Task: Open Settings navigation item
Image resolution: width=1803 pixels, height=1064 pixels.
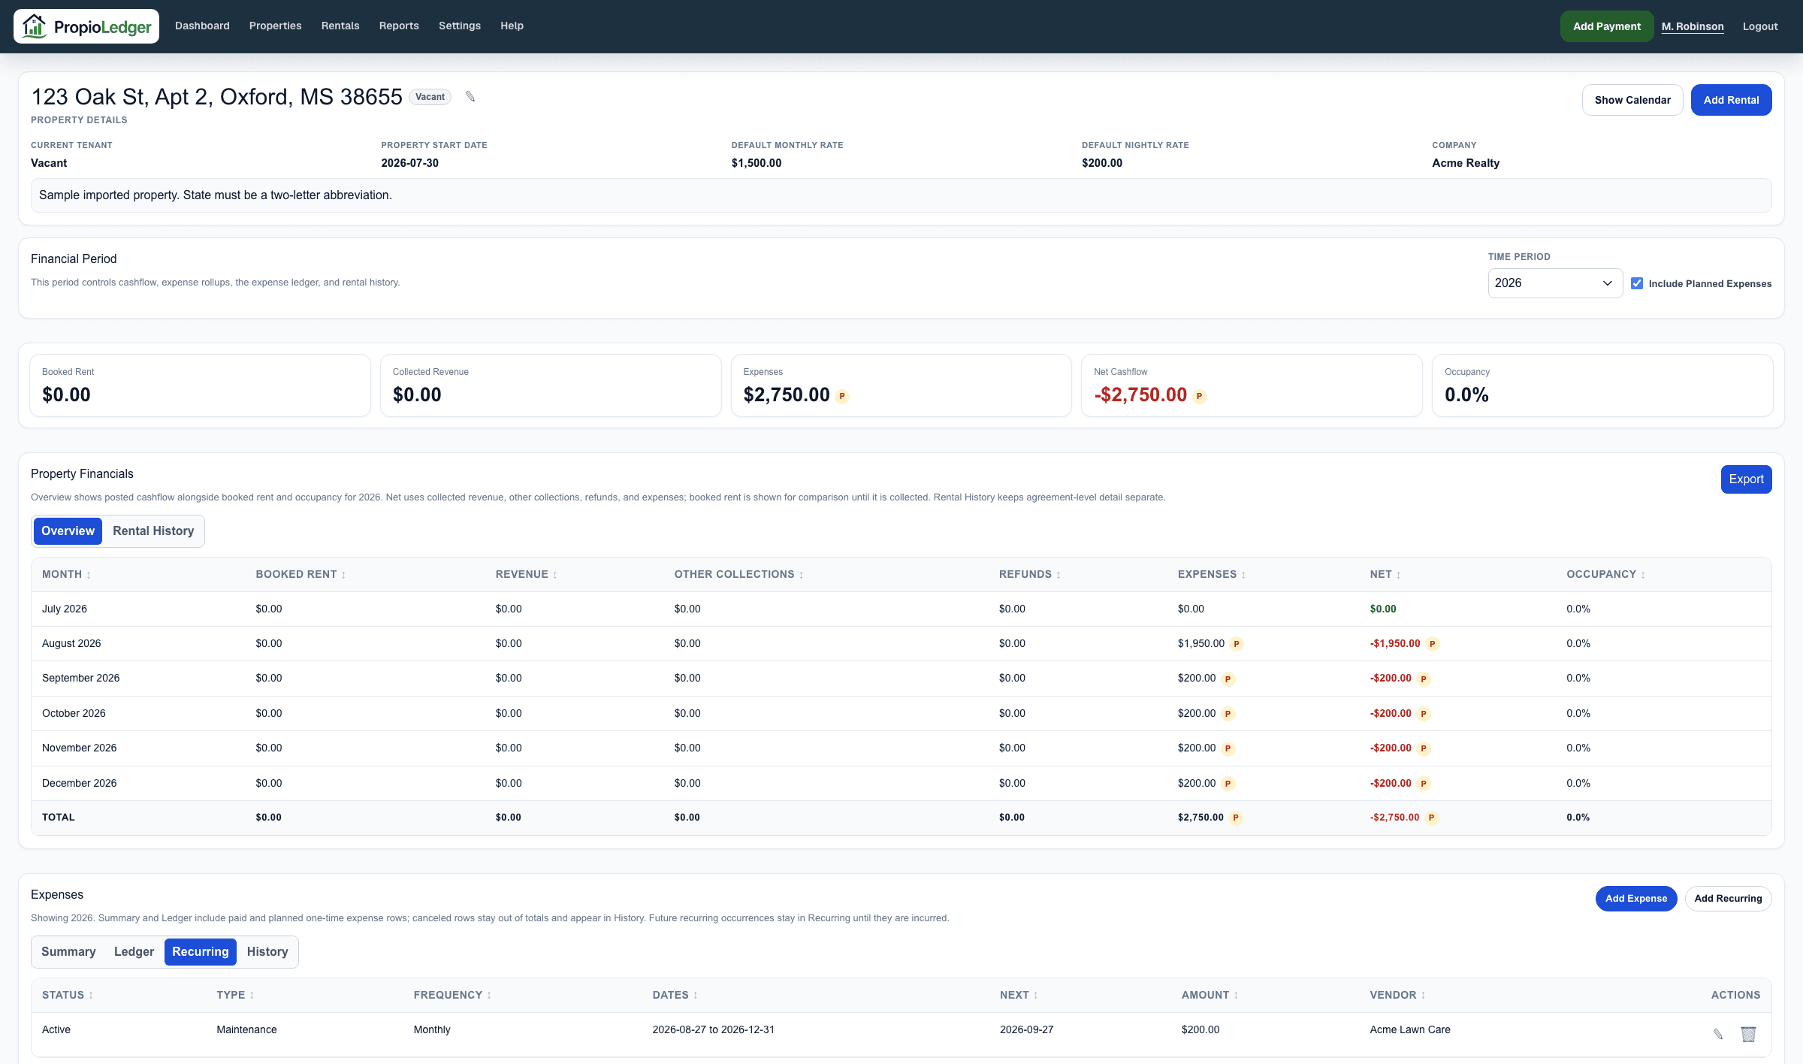Action: pos(460,26)
